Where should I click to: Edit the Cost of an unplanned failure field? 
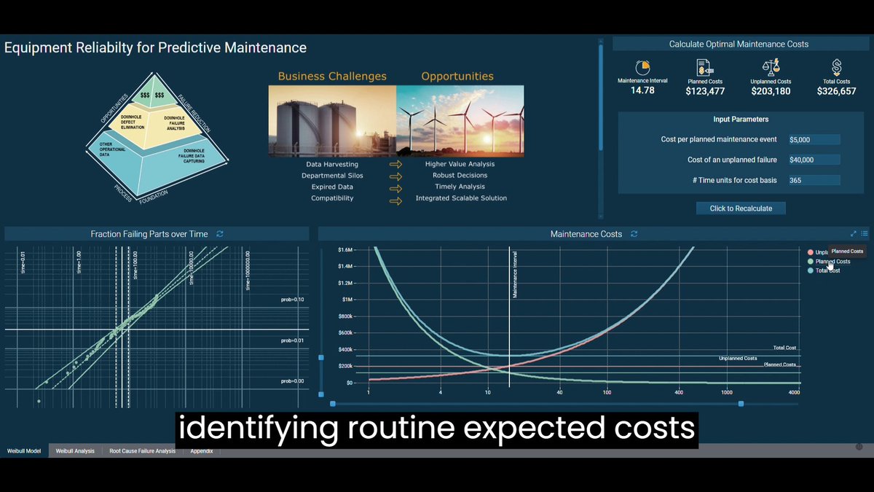coord(814,160)
